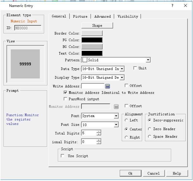Expand the Pattern dropdown
This screenshot has height=181, width=193.
[x=148, y=60]
